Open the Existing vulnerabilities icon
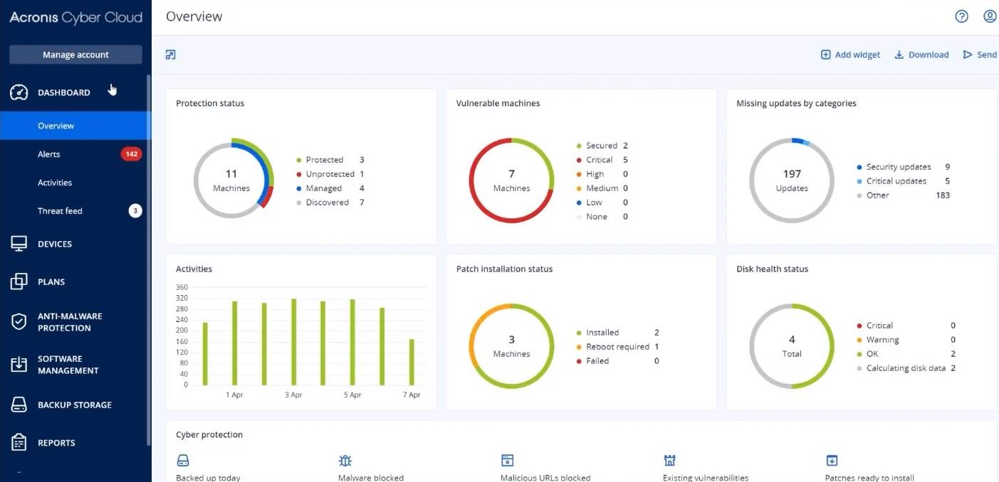The height and width of the screenshot is (482, 999). point(669,460)
